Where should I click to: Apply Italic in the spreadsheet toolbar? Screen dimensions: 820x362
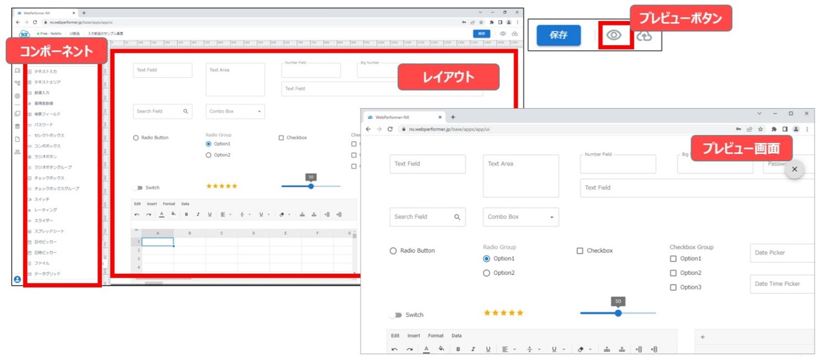[x=473, y=349]
